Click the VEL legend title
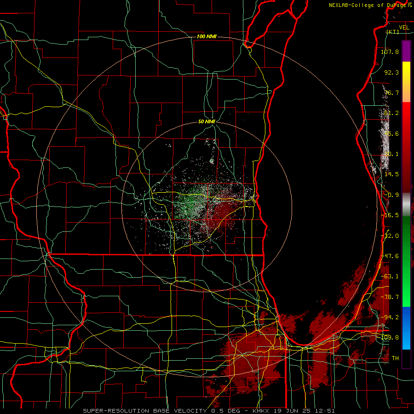Viewport: 414px width, 414px height. point(404,28)
